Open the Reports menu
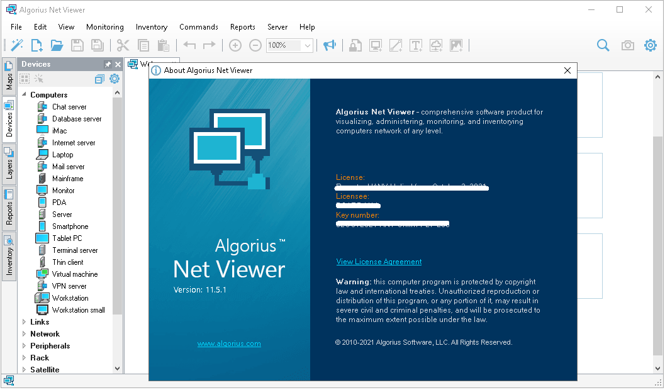665x390 pixels. [x=243, y=26]
